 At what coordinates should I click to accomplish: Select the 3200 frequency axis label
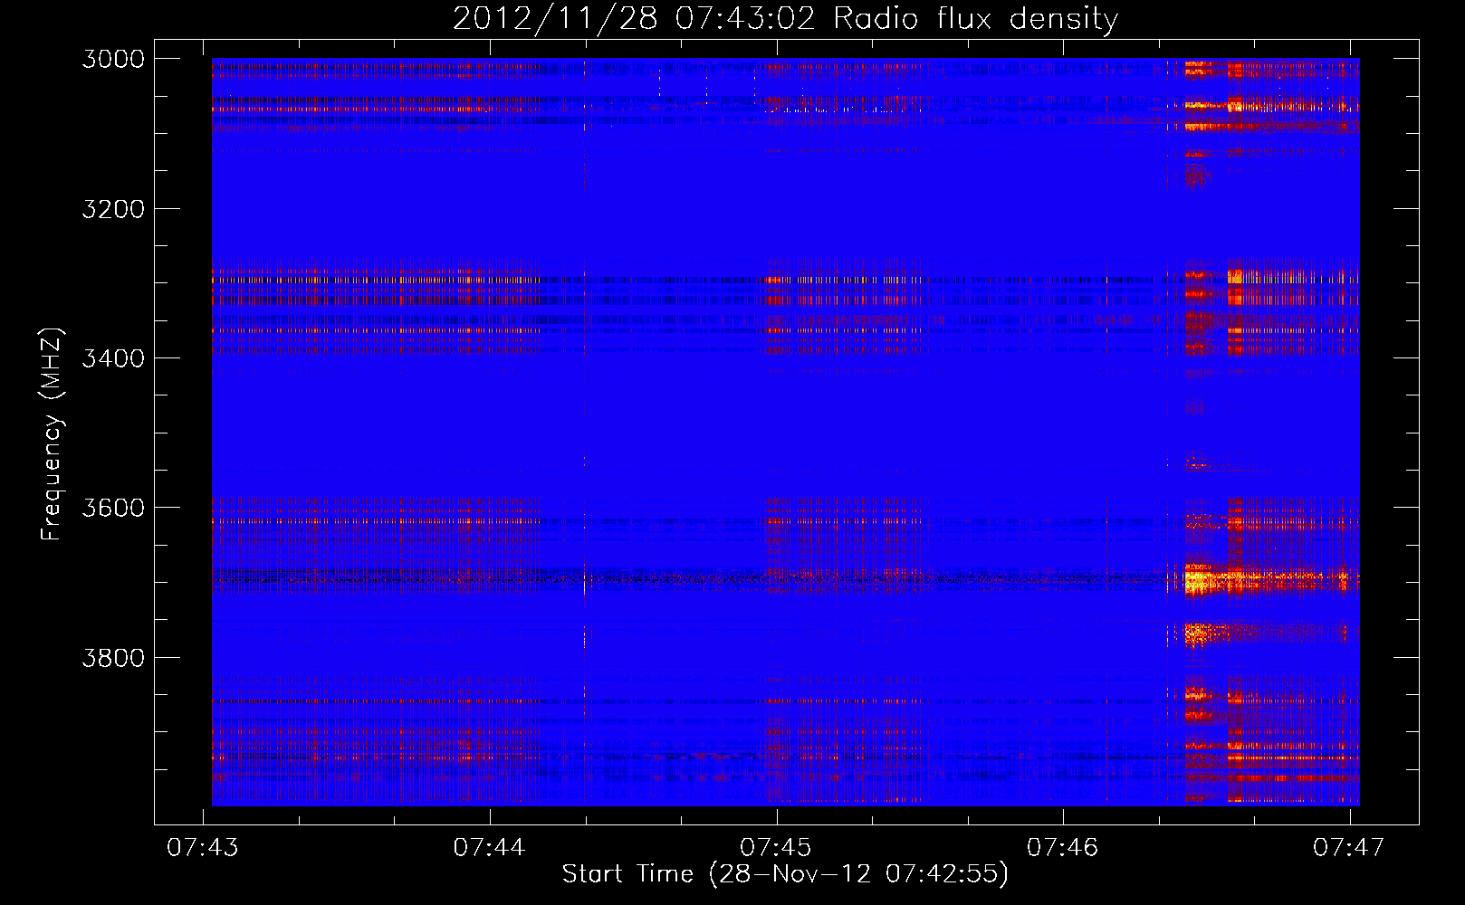pos(113,209)
